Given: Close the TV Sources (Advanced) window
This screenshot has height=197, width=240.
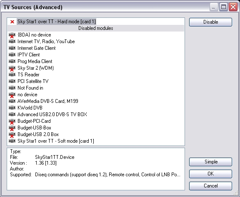Looking at the screenshot, I should tap(233, 7).
